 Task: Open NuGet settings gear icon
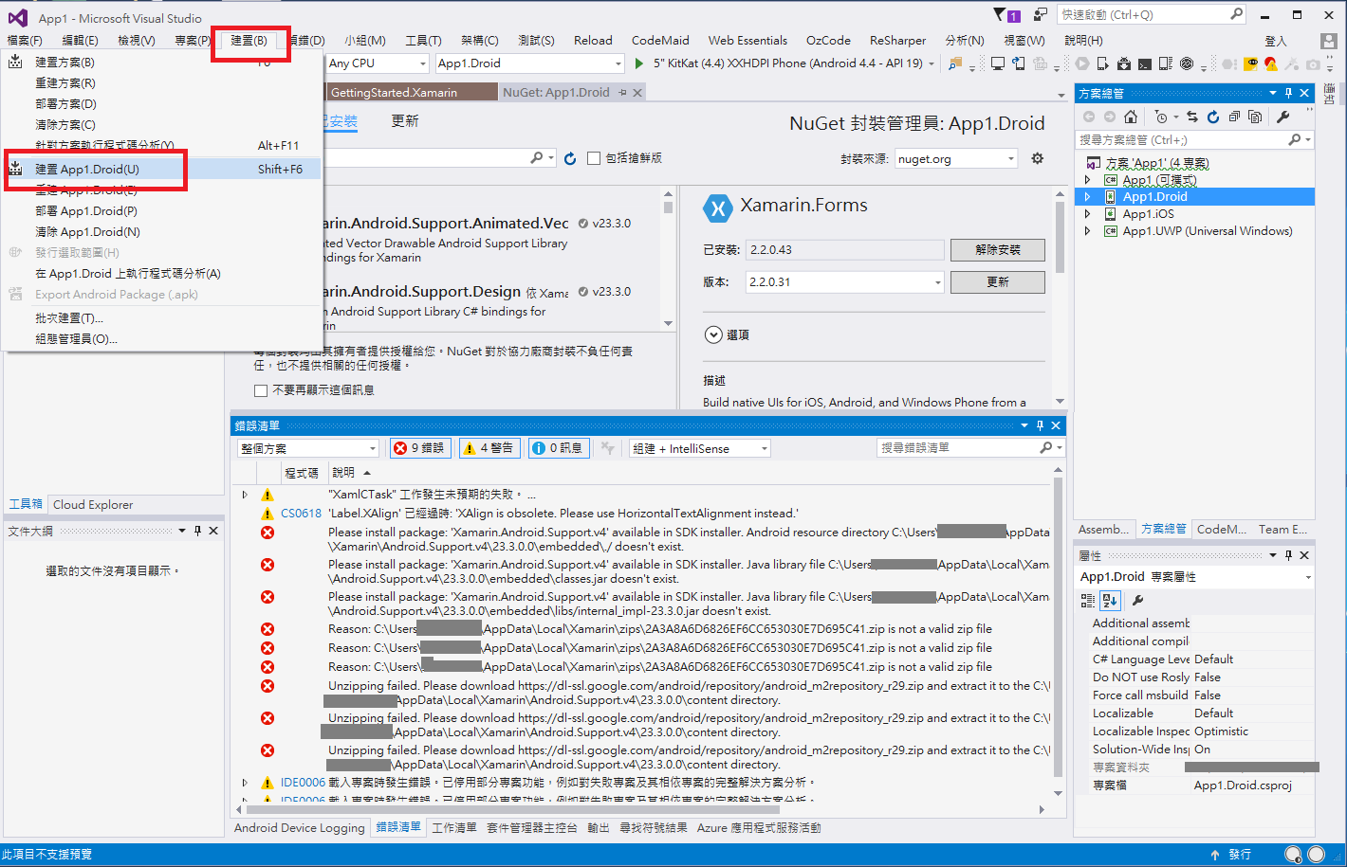coord(1038,158)
